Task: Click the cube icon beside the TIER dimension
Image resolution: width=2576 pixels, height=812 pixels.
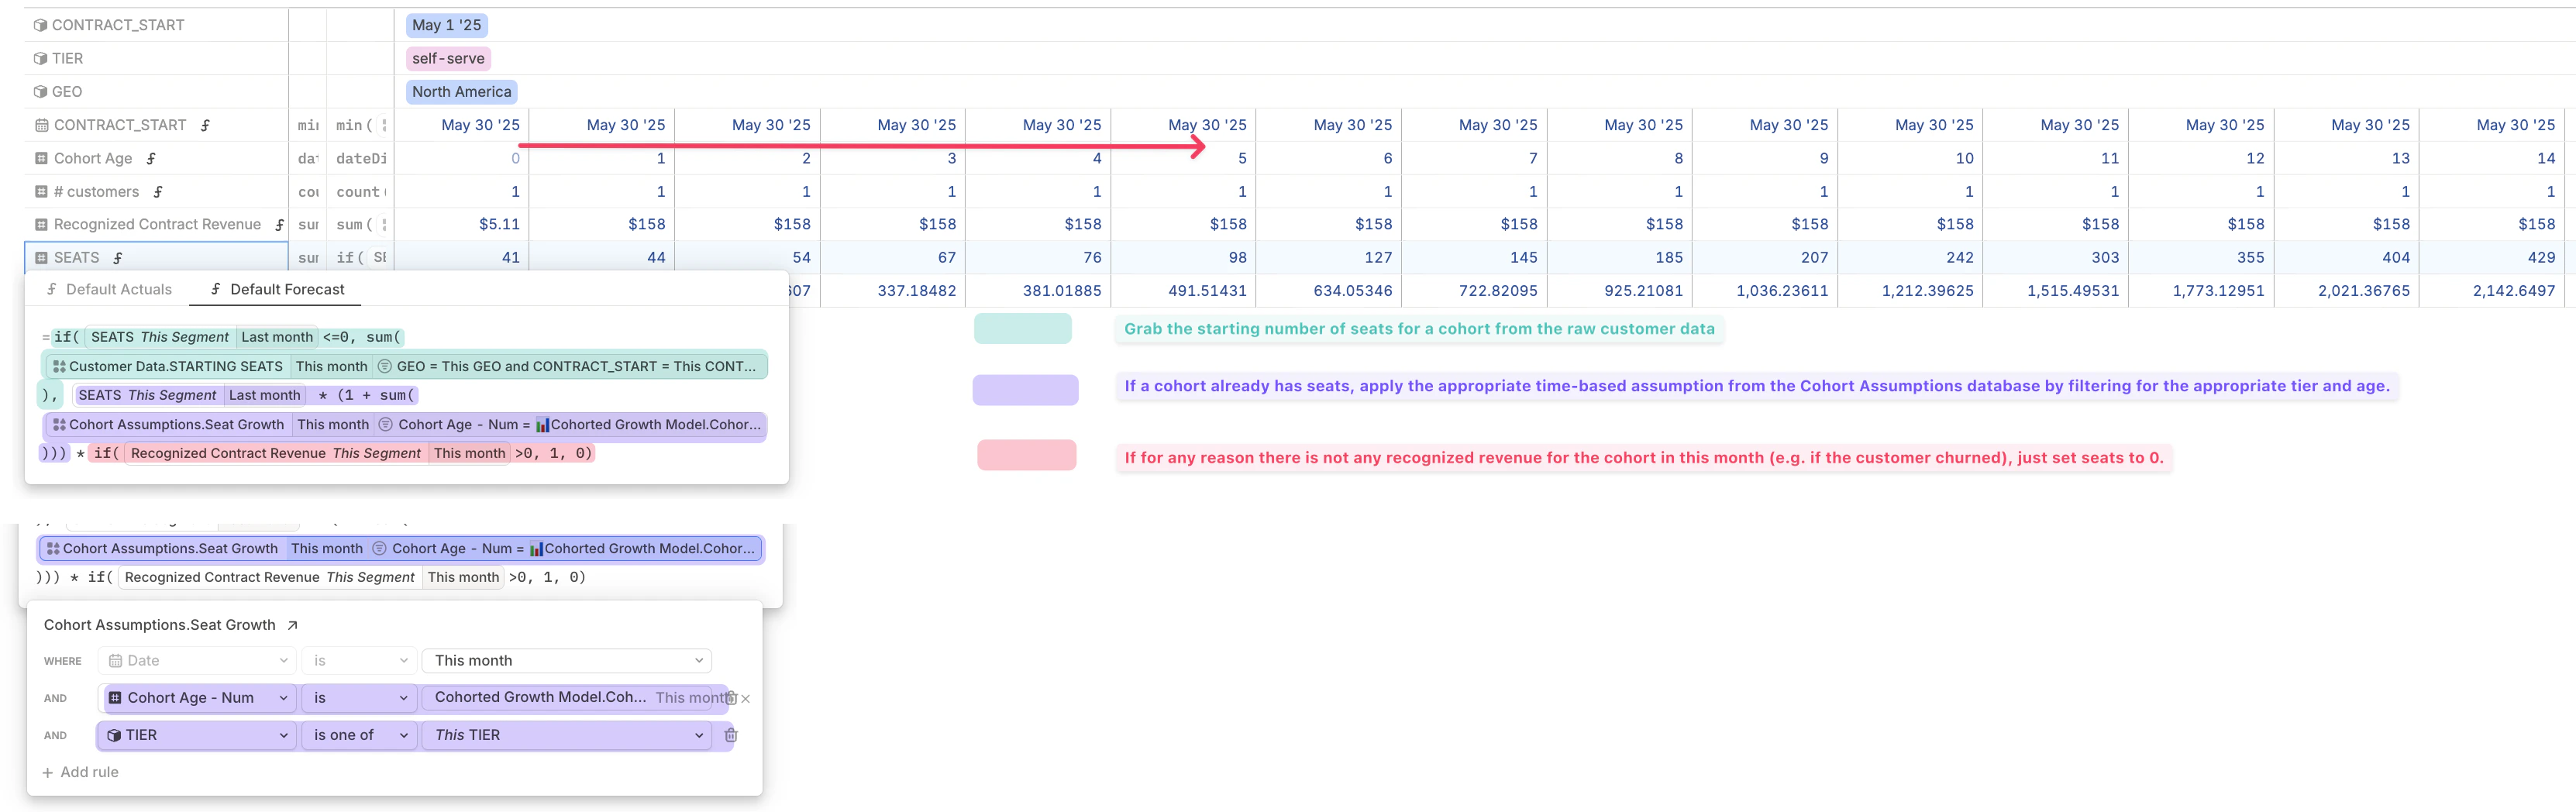Action: [x=40, y=59]
